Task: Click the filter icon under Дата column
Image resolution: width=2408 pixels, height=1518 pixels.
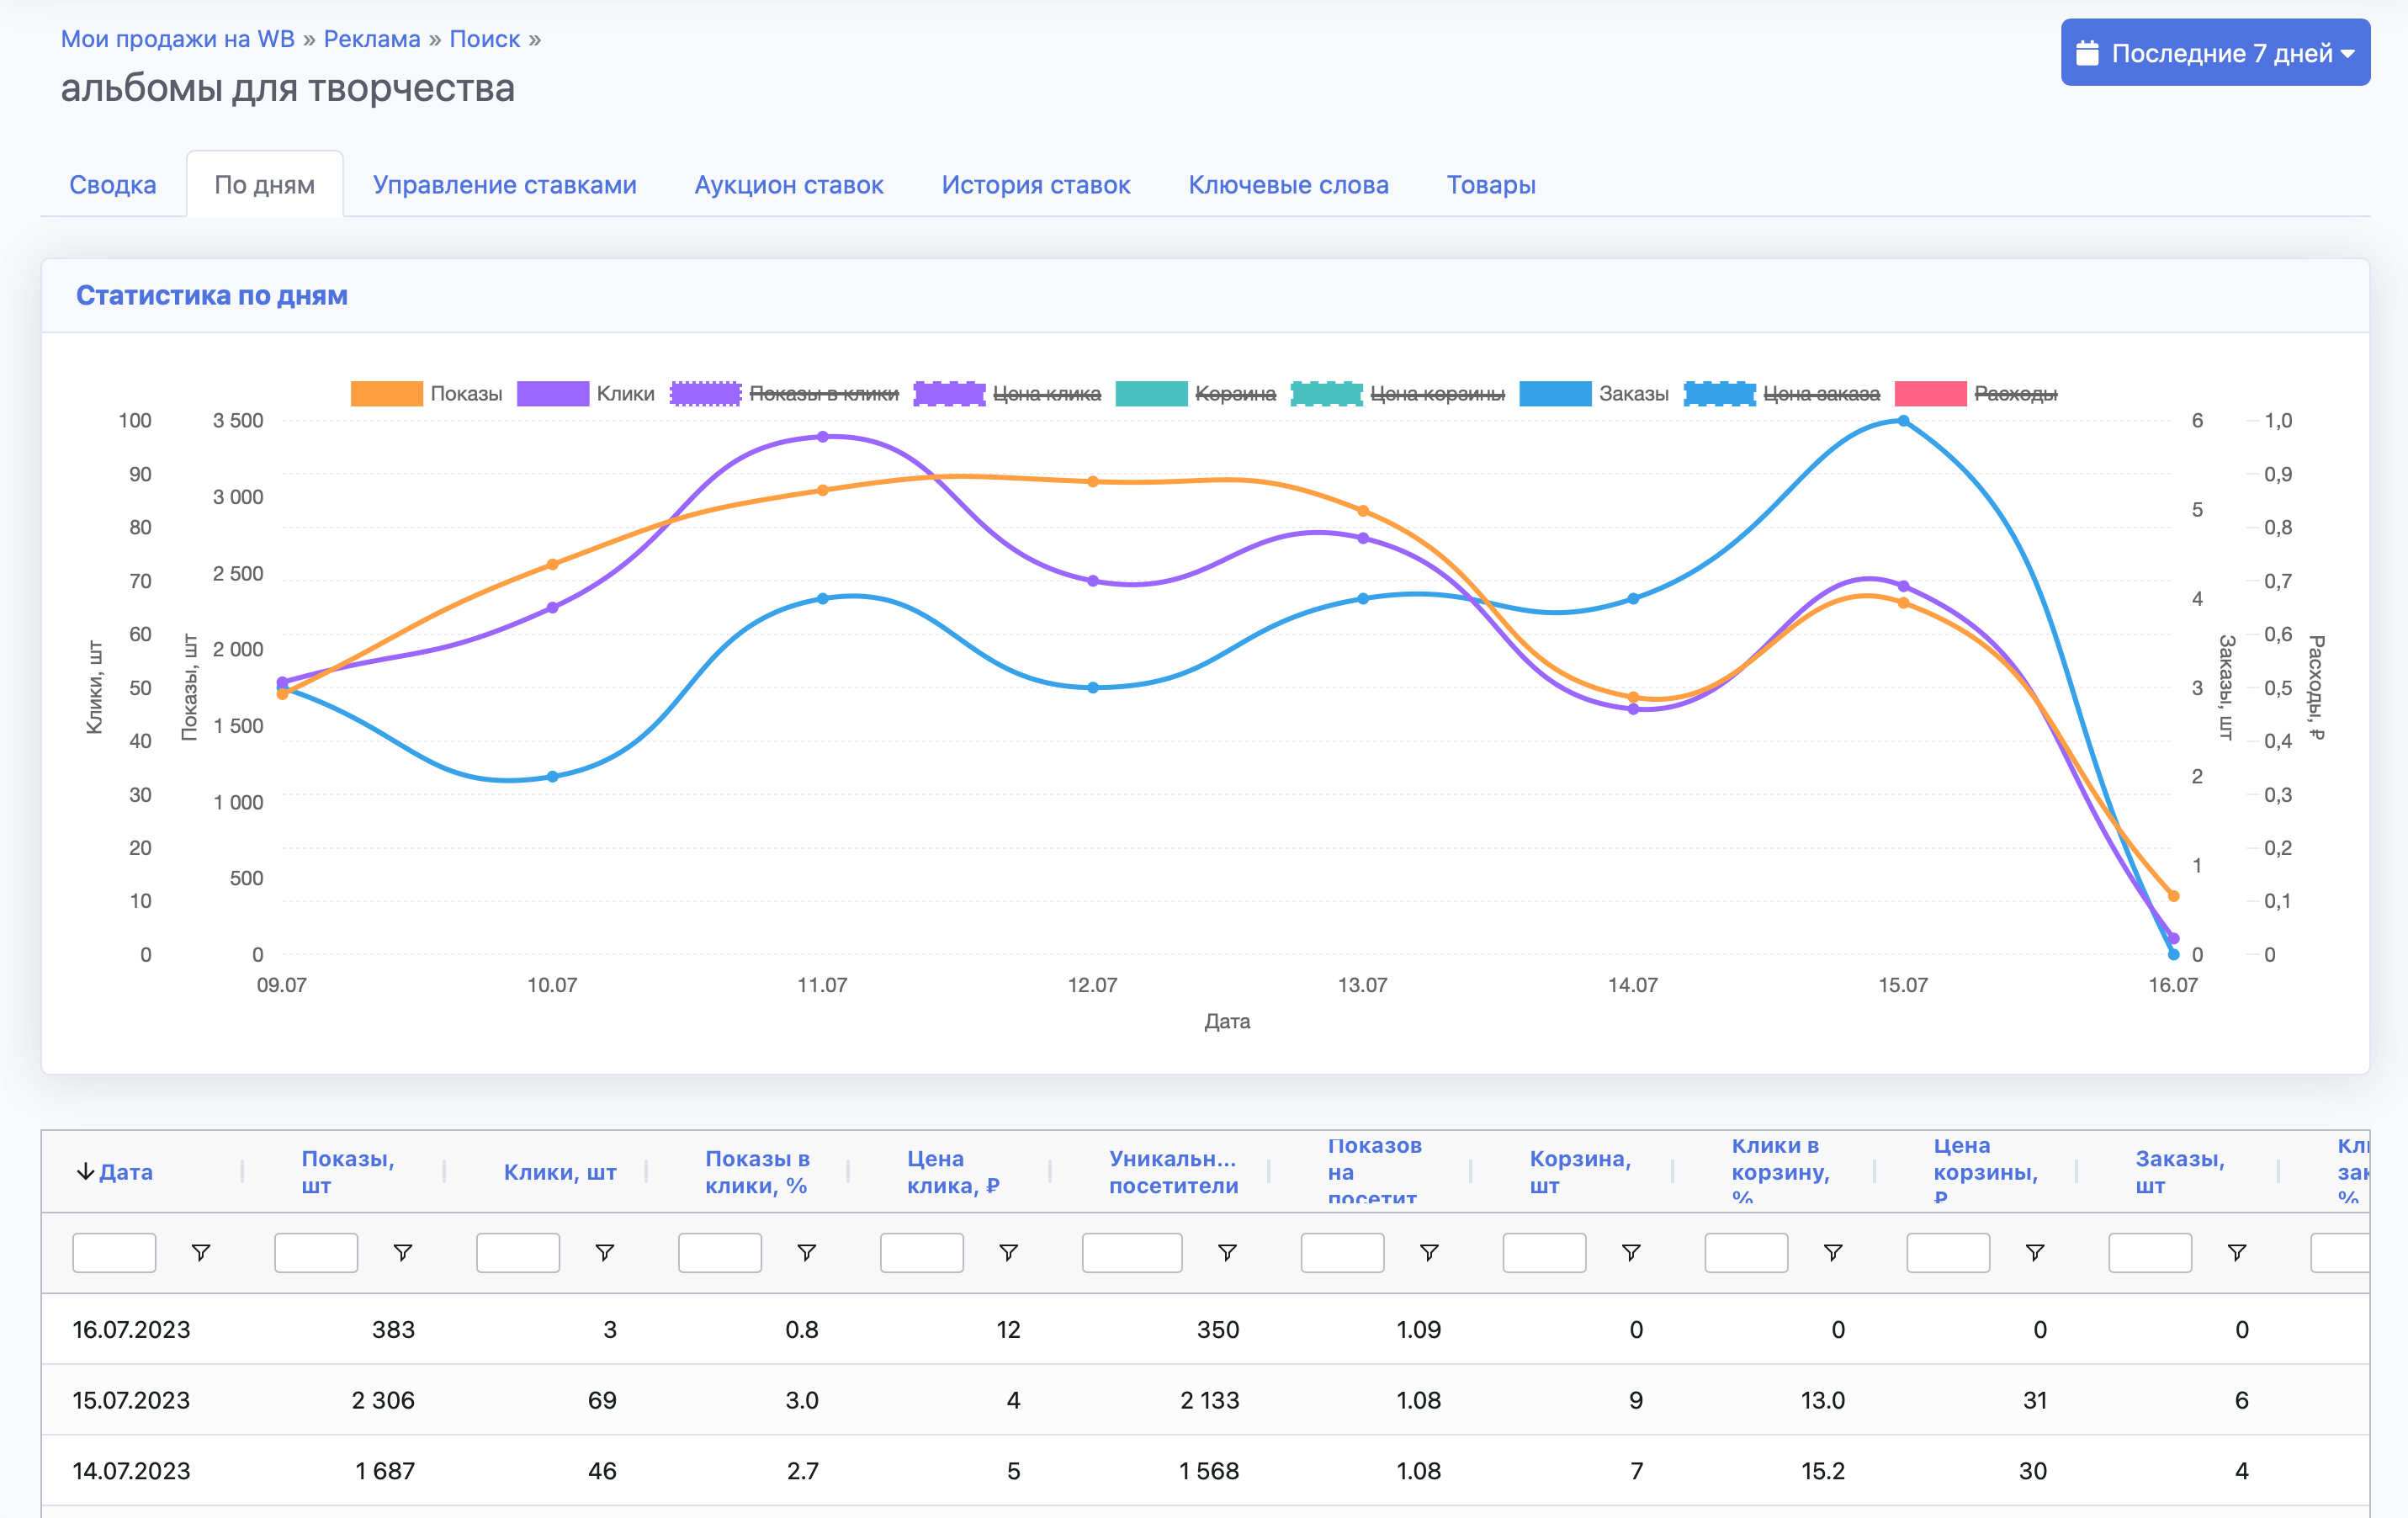Action: [201, 1252]
